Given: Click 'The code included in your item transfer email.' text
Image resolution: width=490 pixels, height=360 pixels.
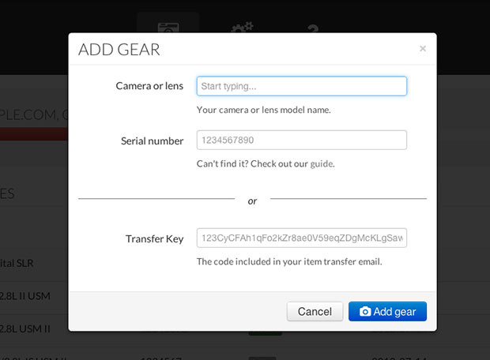Looking at the screenshot, I should 289,261.
